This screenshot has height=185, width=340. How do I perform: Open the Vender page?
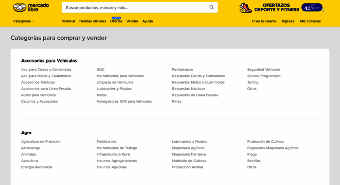pyautogui.click(x=132, y=21)
